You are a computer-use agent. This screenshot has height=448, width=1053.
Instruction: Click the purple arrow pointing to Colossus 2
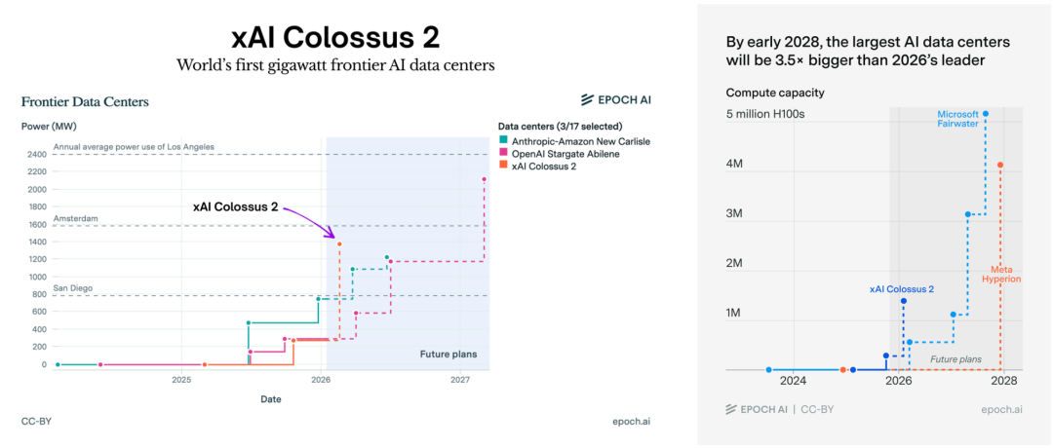(x=312, y=217)
